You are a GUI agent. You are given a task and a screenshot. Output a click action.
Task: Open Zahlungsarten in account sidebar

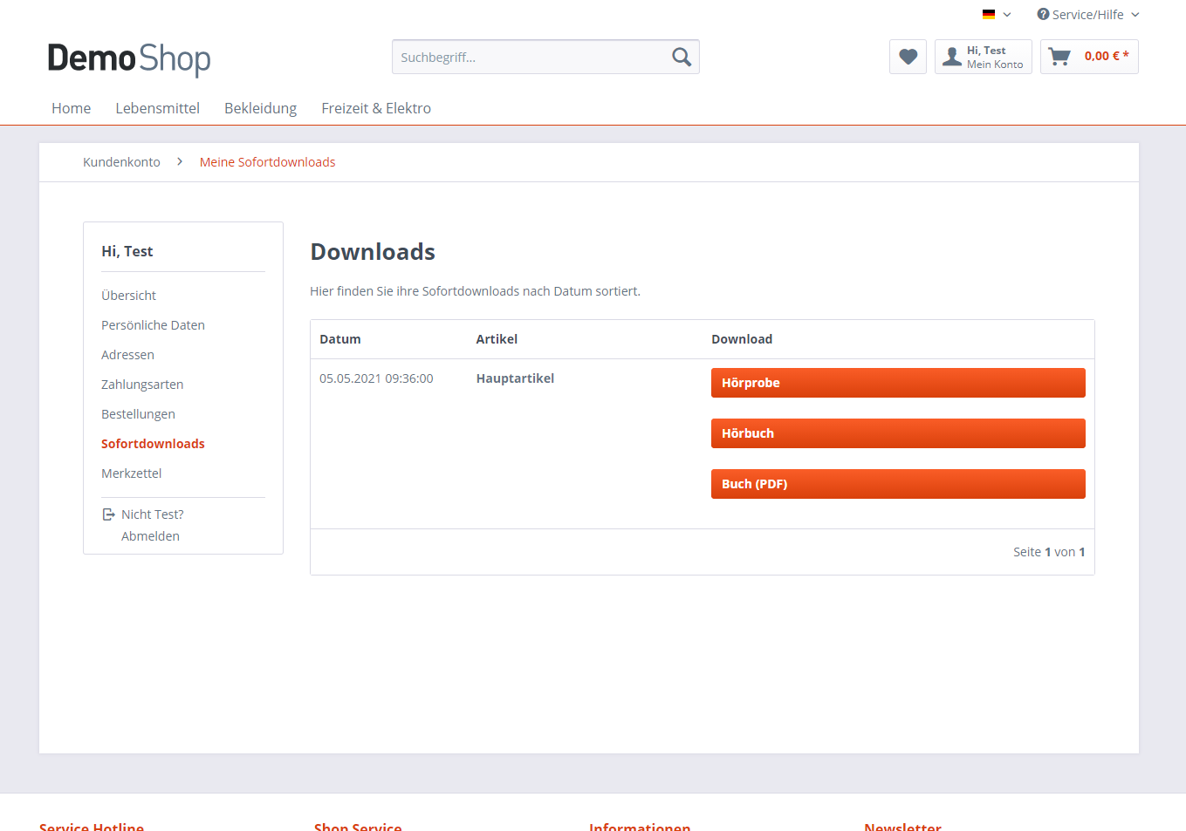point(142,385)
